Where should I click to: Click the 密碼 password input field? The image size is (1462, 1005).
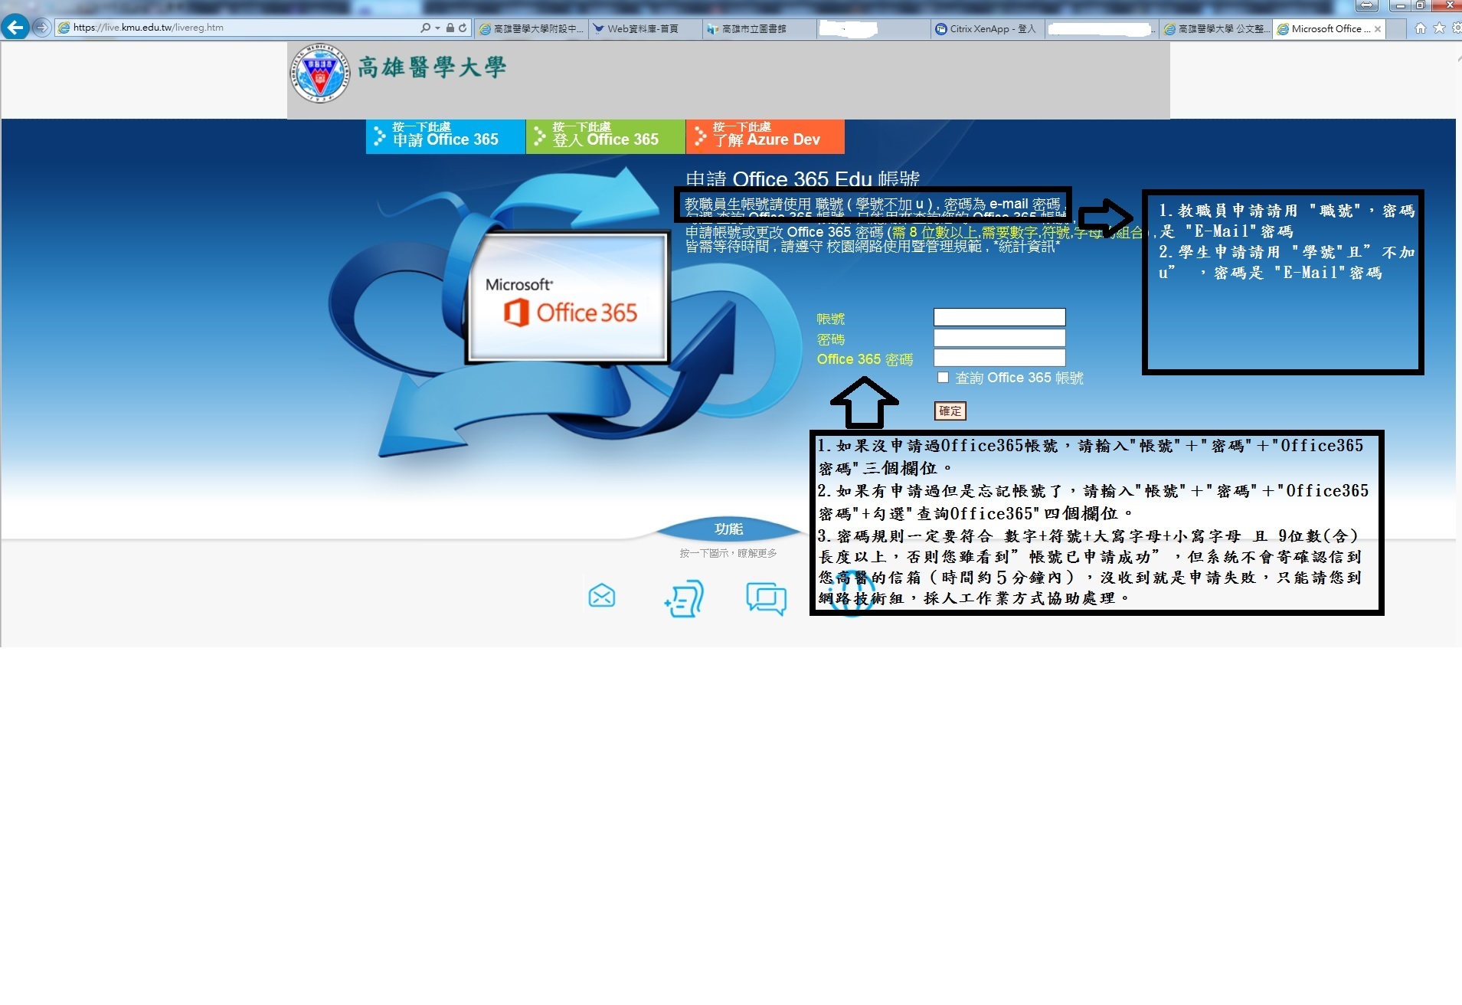point(999,338)
